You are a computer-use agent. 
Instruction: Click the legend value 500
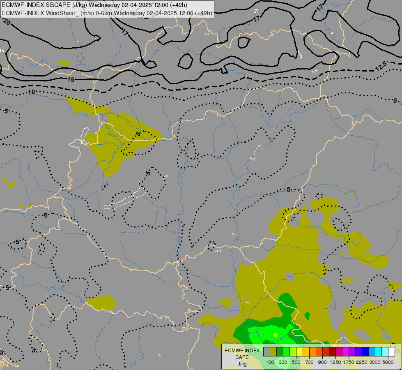(296, 362)
